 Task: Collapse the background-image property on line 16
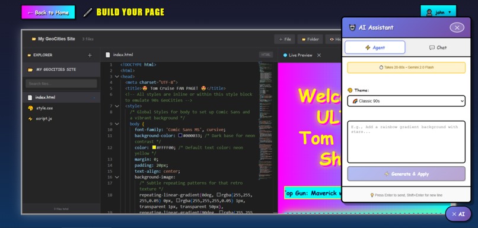tap(117, 177)
